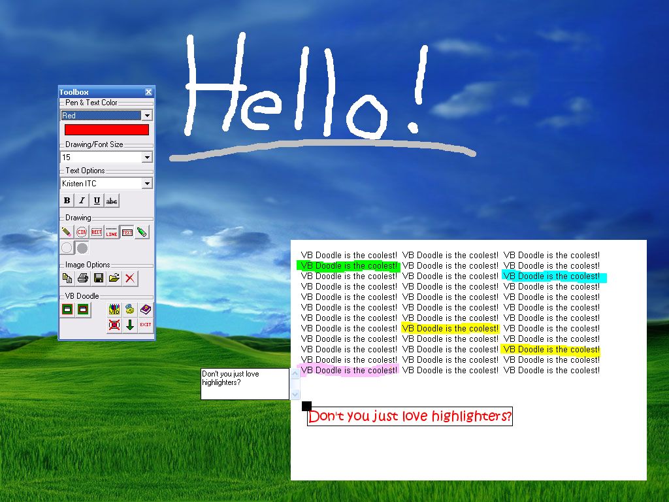Click yellow highlighted text in the middle column

(450, 328)
